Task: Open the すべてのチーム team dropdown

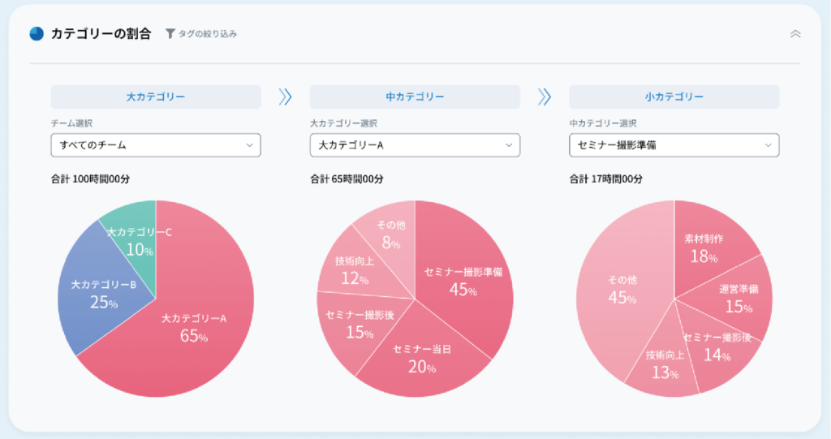Action: [x=156, y=145]
